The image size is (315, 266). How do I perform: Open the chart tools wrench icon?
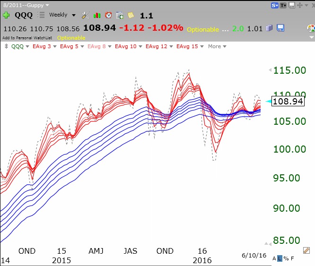(x=86, y=15)
